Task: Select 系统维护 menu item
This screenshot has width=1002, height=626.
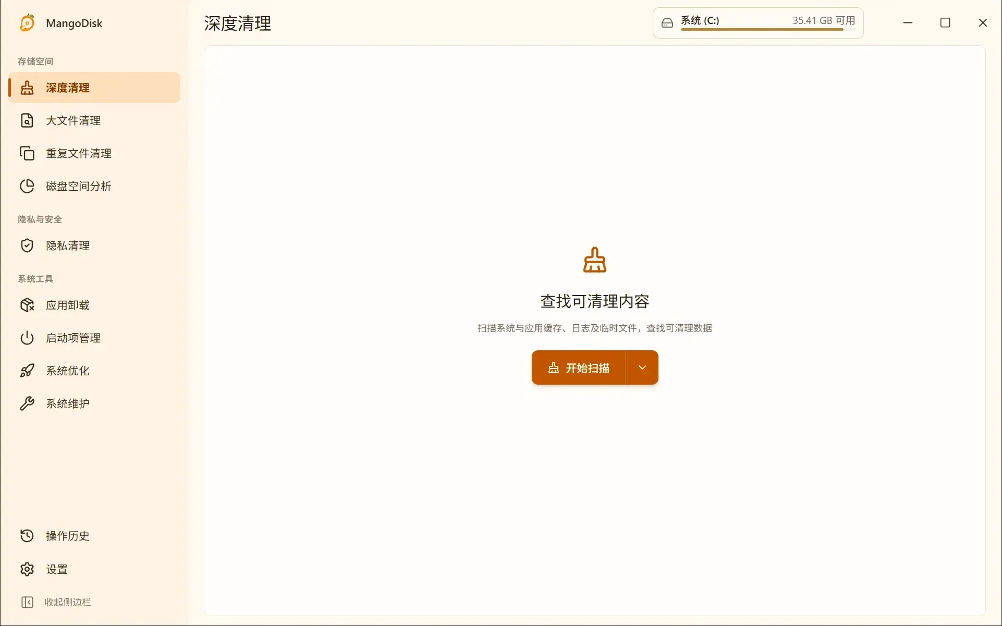Action: tap(94, 403)
